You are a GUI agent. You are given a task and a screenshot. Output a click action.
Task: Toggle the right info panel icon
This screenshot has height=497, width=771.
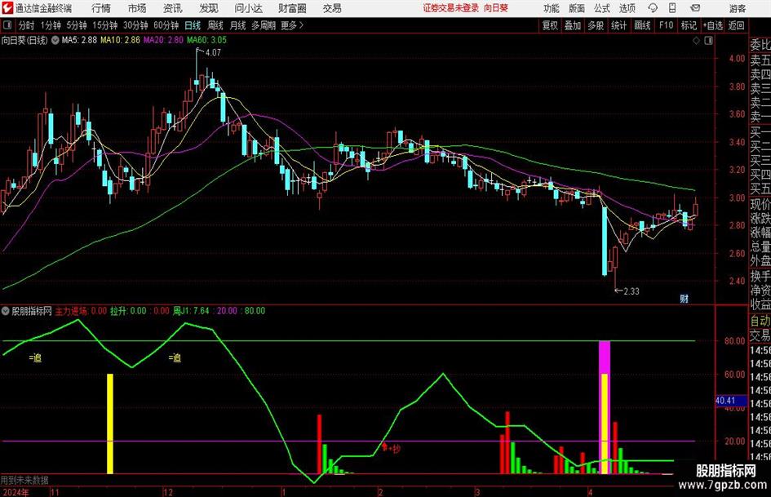pos(708,41)
